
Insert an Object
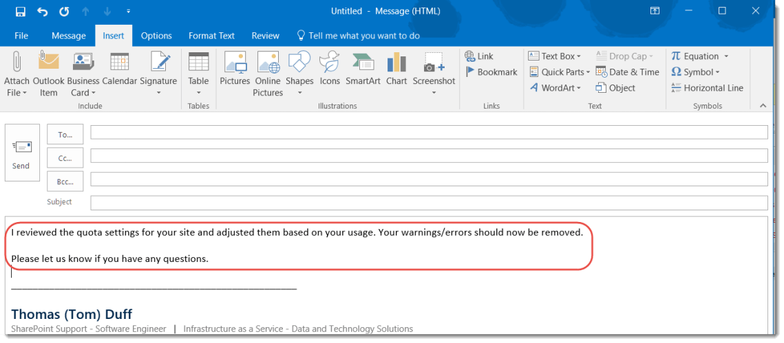pos(615,88)
